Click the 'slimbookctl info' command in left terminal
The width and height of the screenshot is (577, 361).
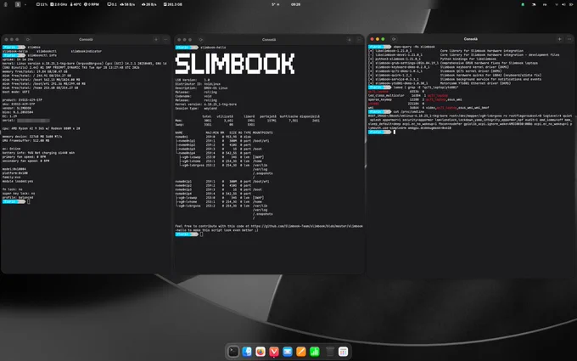coord(42,55)
